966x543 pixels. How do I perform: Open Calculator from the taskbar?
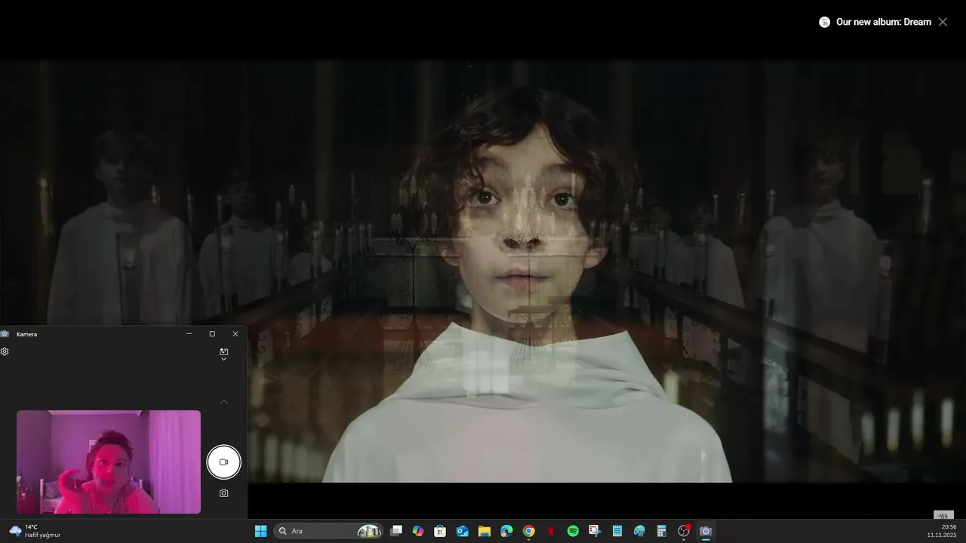[x=661, y=531]
